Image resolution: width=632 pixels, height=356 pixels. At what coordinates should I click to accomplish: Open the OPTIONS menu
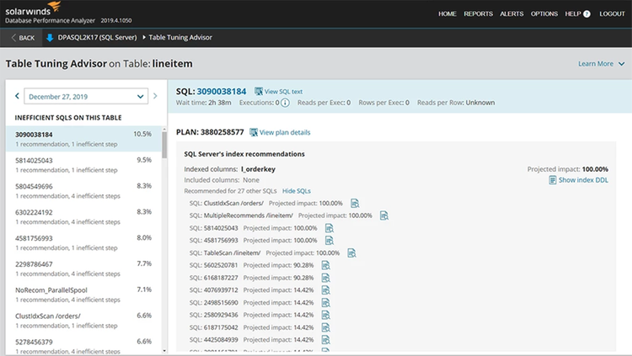544,13
